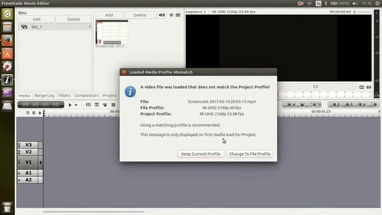Toggle the lock column on the A1 track
This screenshot has height=215, width=382.
(x=41, y=173)
